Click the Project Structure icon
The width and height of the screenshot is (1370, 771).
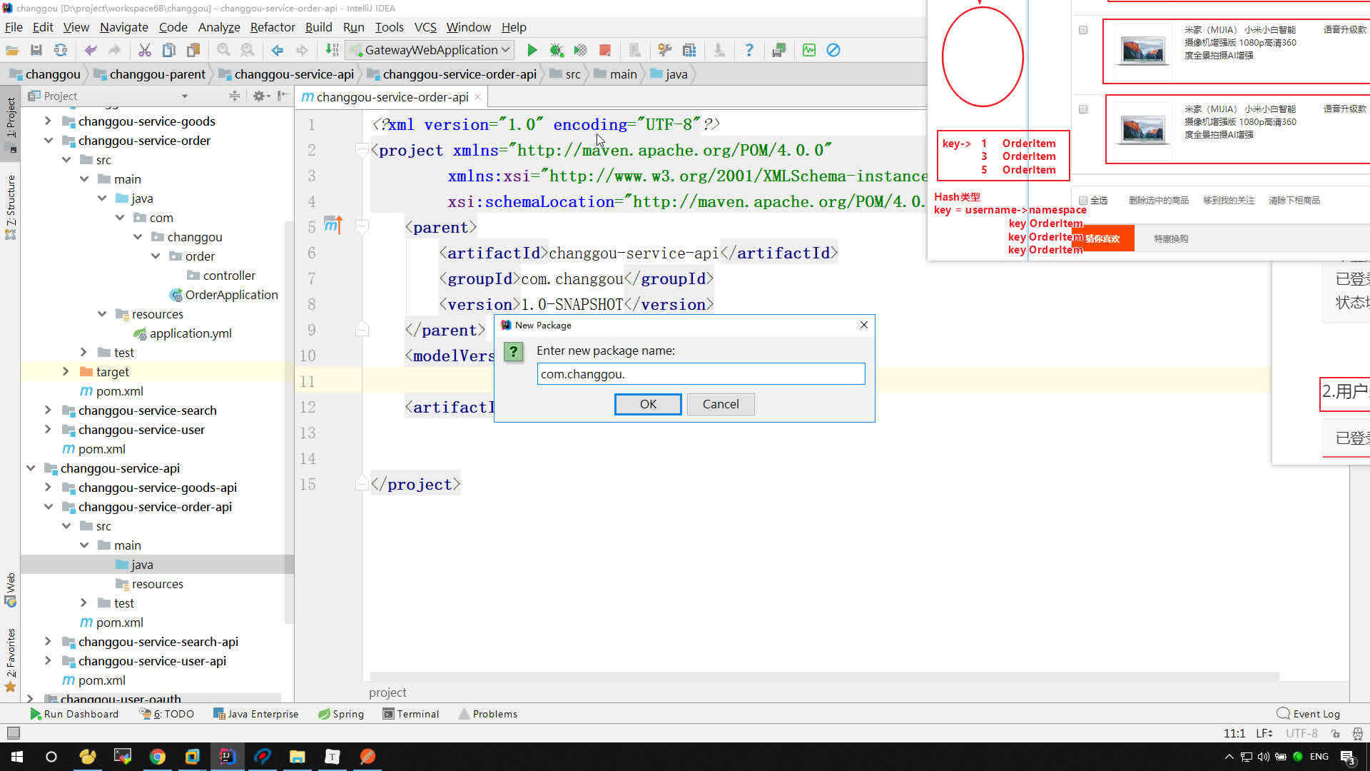point(689,50)
